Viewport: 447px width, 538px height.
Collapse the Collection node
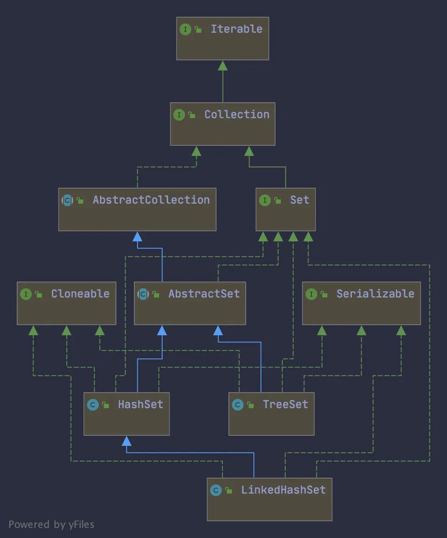pos(223,124)
